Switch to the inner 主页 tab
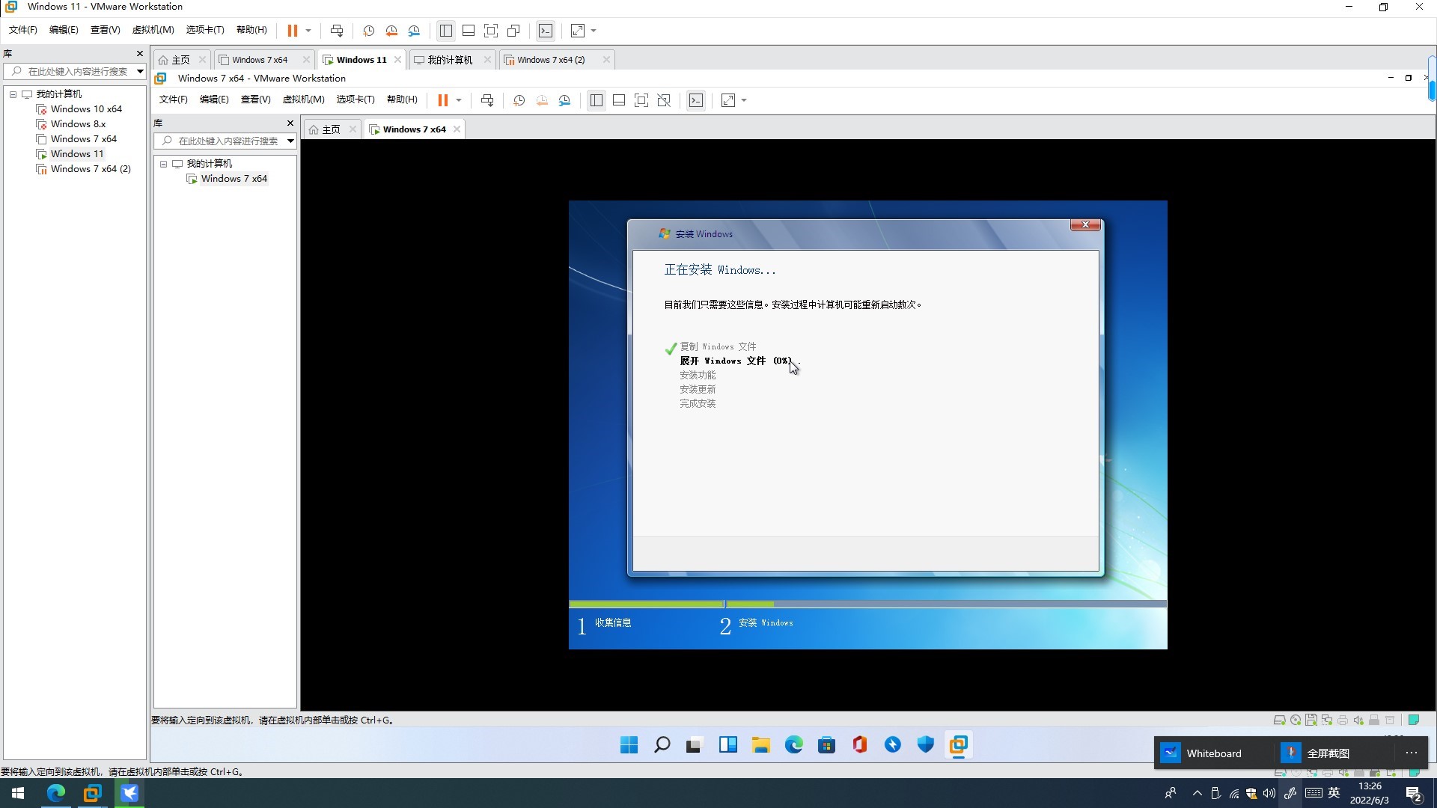1437x808 pixels. pyautogui.click(x=331, y=129)
